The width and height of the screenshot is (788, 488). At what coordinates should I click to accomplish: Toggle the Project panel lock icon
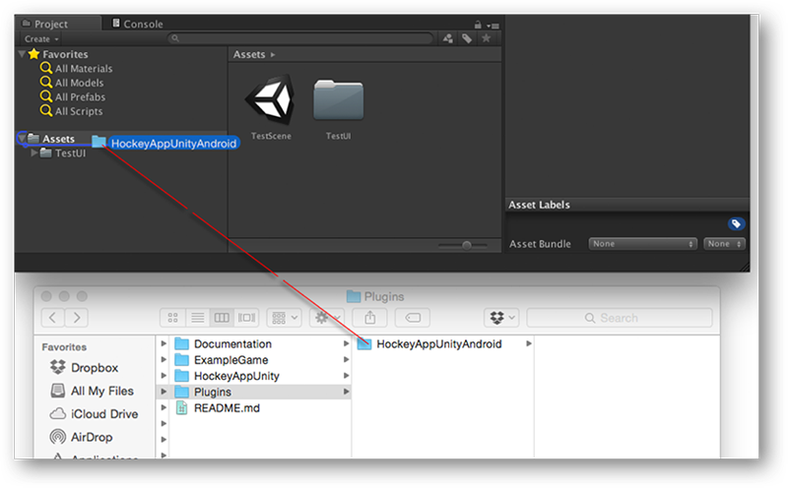point(478,25)
